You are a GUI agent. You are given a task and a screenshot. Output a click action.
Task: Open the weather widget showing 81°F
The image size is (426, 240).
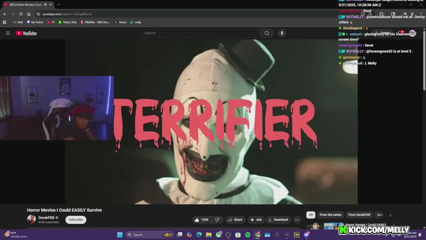click(x=16, y=235)
